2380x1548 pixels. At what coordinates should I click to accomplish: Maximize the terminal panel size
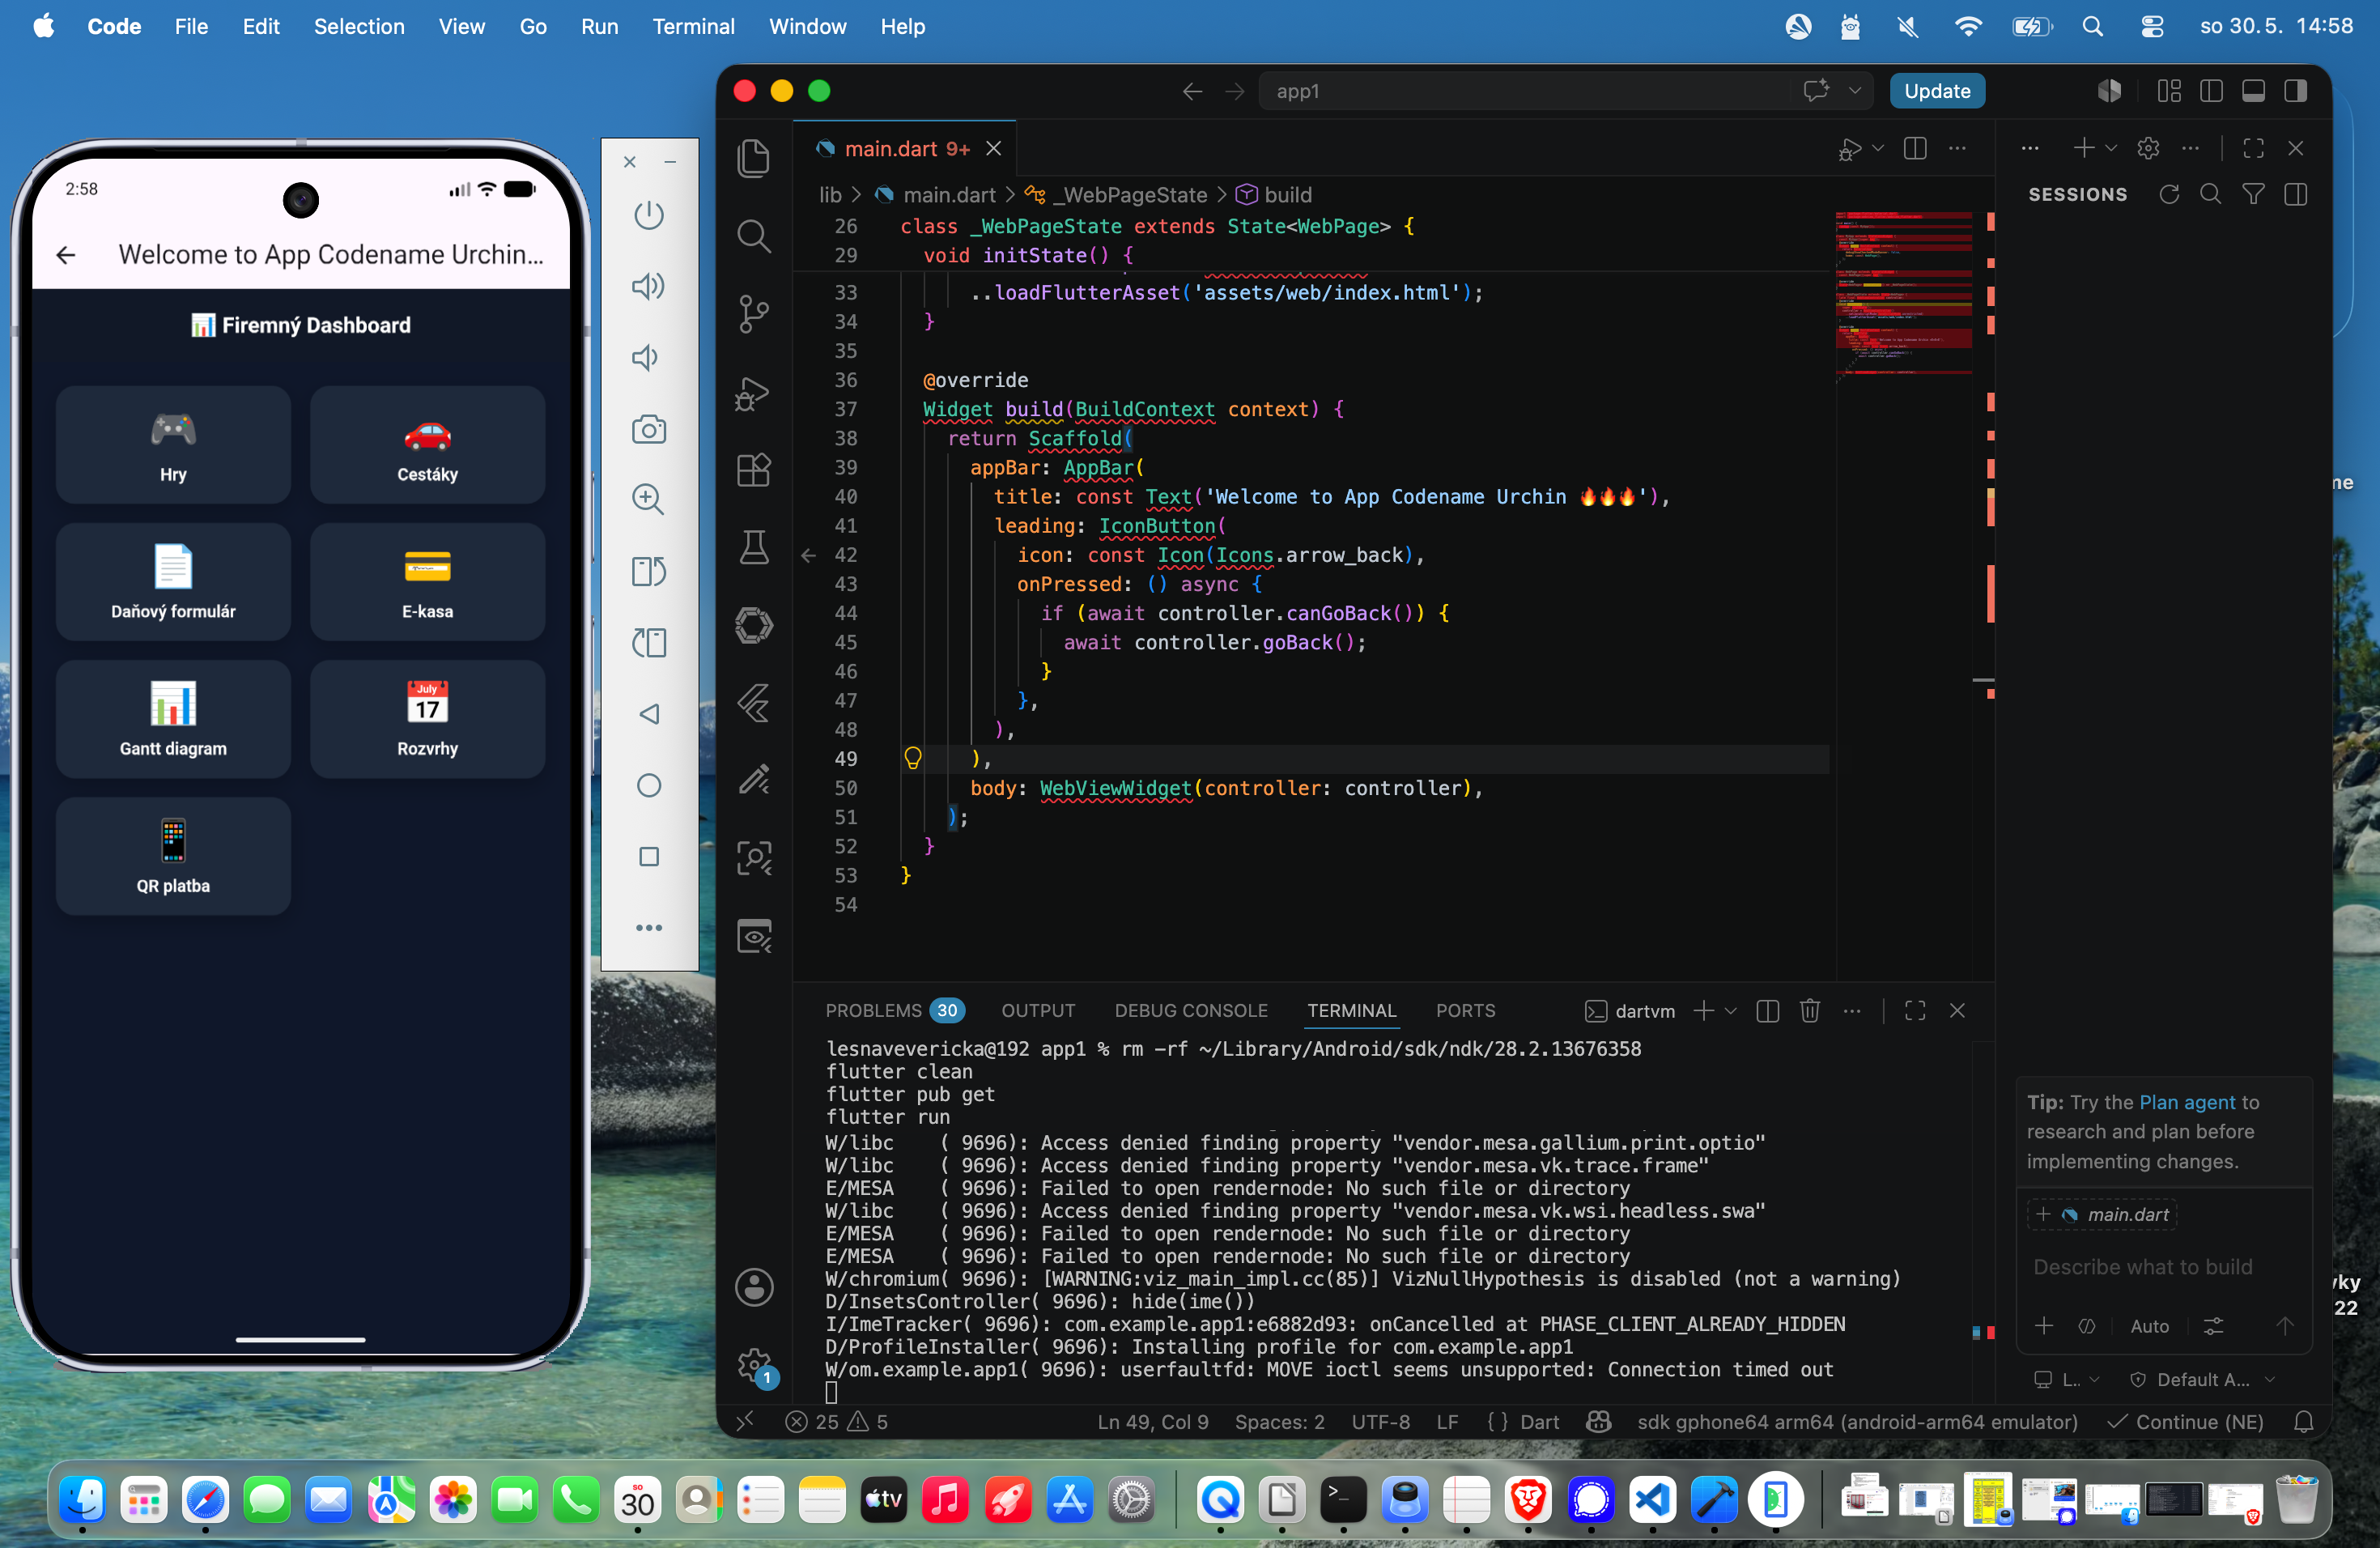point(1915,1011)
